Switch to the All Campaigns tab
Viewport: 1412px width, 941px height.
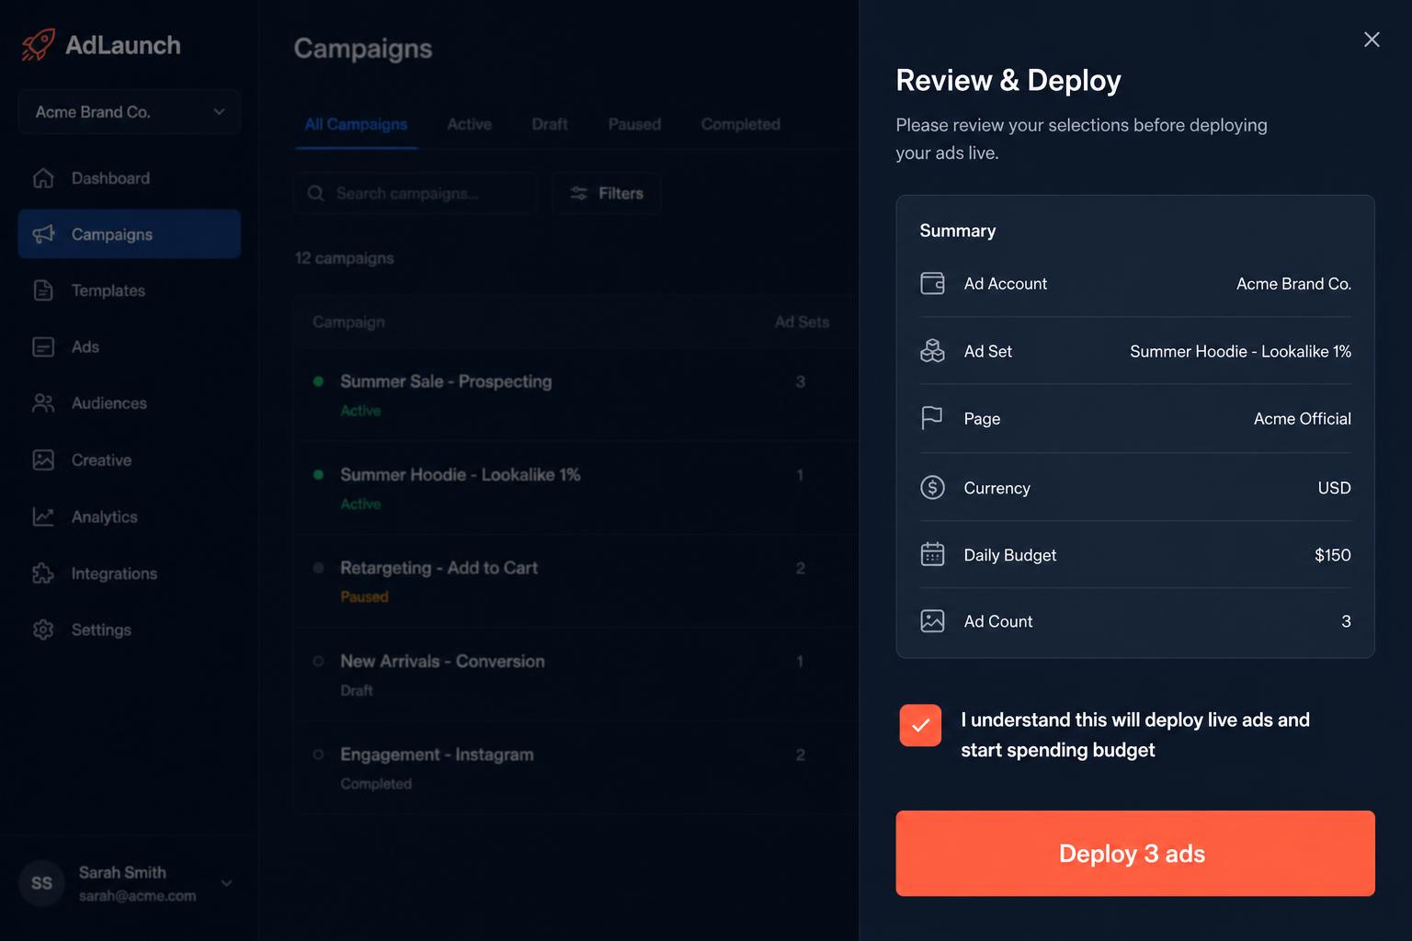356,124
